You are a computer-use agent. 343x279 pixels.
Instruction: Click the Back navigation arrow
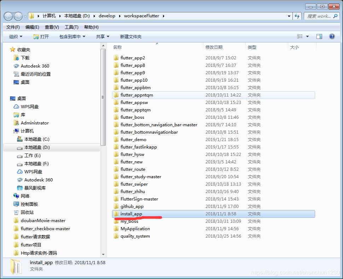click(x=8, y=16)
